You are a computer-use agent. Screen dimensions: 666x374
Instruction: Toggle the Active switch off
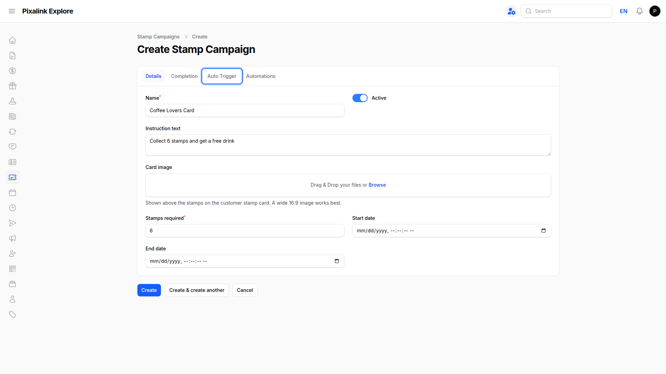(x=360, y=98)
